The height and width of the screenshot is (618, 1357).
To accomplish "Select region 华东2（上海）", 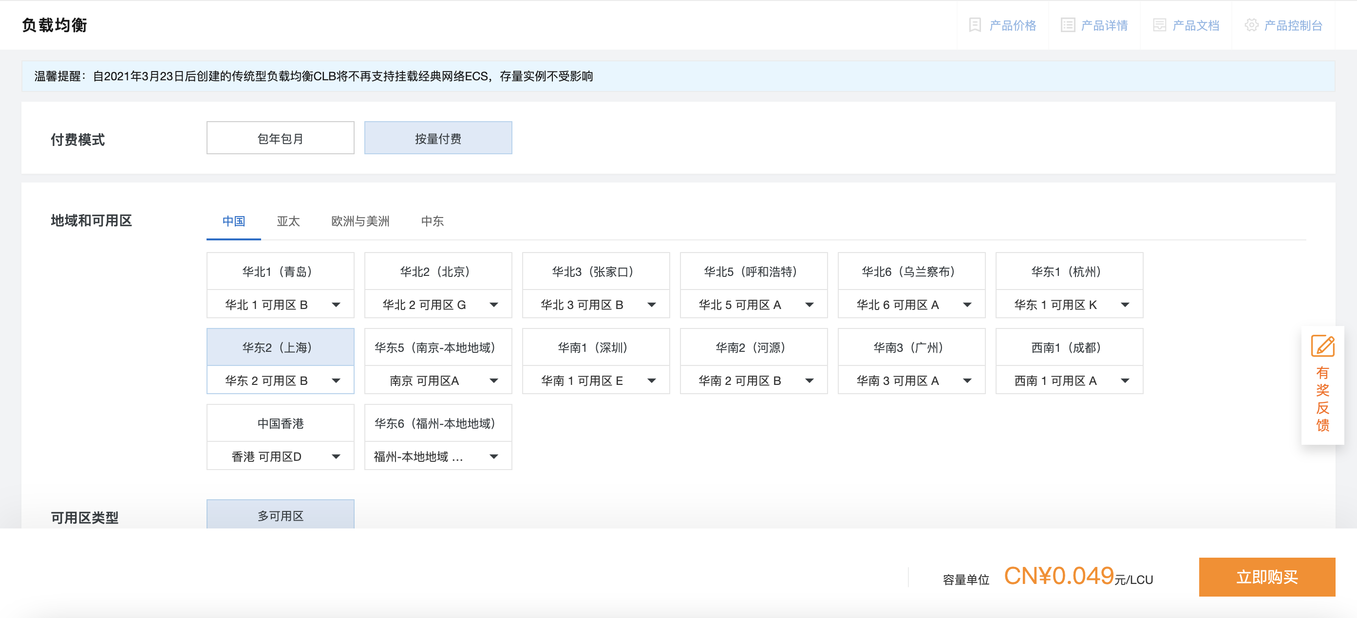I will (x=280, y=347).
